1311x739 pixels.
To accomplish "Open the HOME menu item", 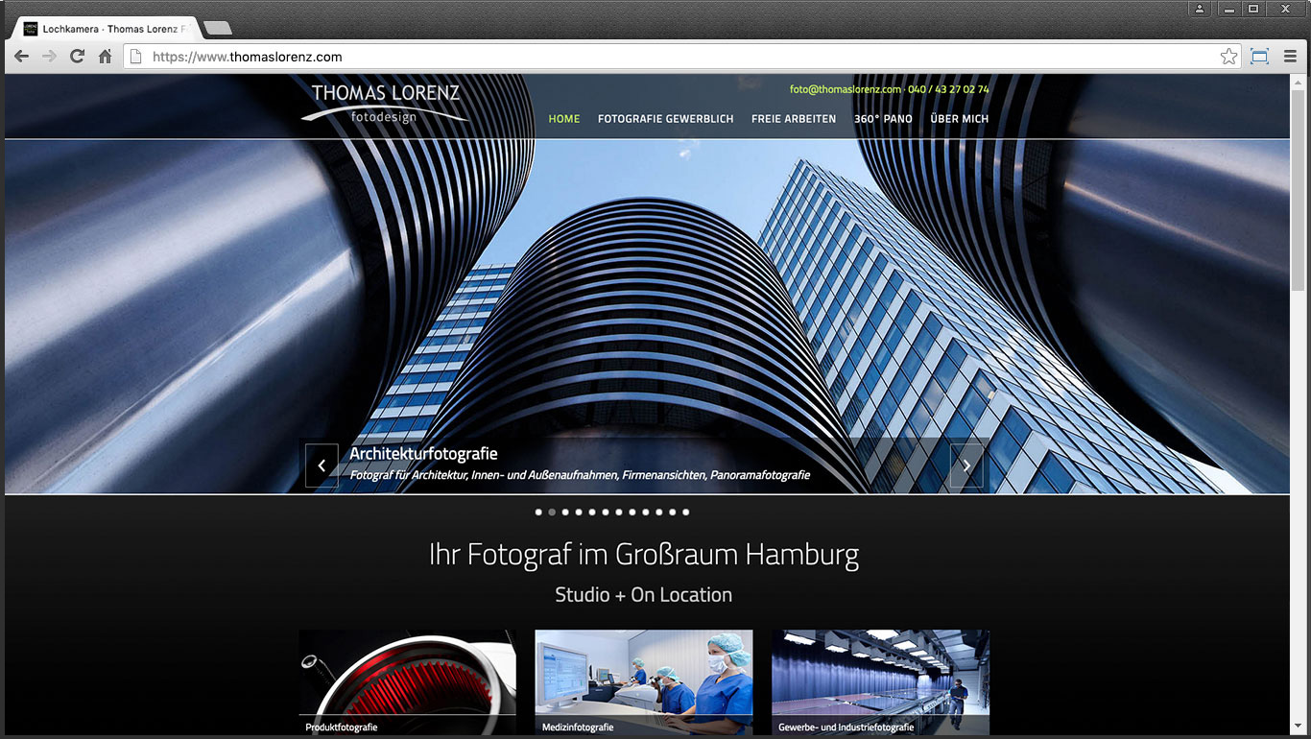I will pos(564,119).
